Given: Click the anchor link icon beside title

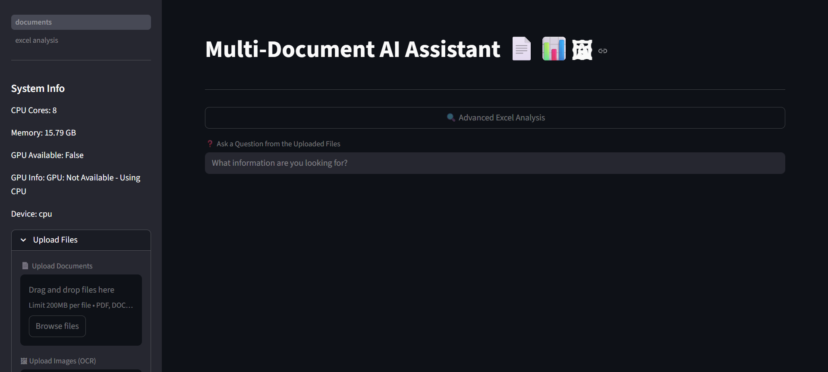Looking at the screenshot, I should (x=603, y=51).
